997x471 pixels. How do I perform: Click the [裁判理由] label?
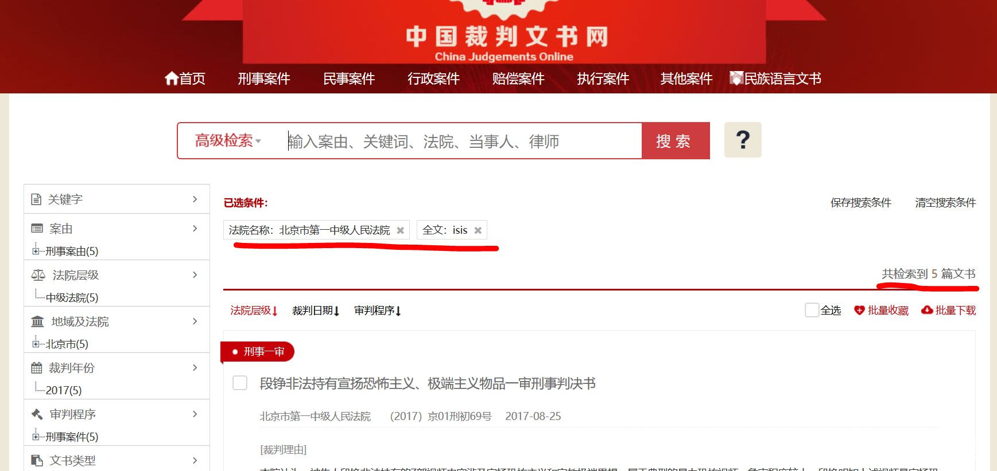(x=283, y=450)
